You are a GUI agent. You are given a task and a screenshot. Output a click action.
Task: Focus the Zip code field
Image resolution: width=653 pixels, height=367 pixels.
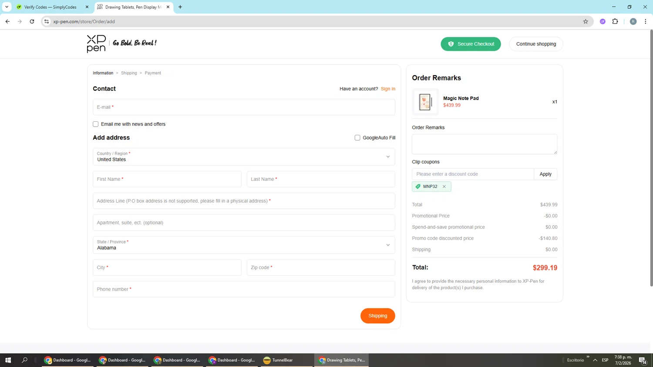pos(321,267)
